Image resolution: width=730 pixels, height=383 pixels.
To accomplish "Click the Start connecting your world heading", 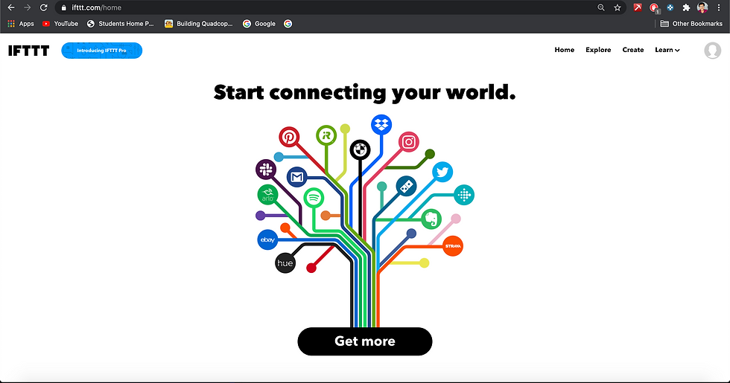I will [x=364, y=92].
